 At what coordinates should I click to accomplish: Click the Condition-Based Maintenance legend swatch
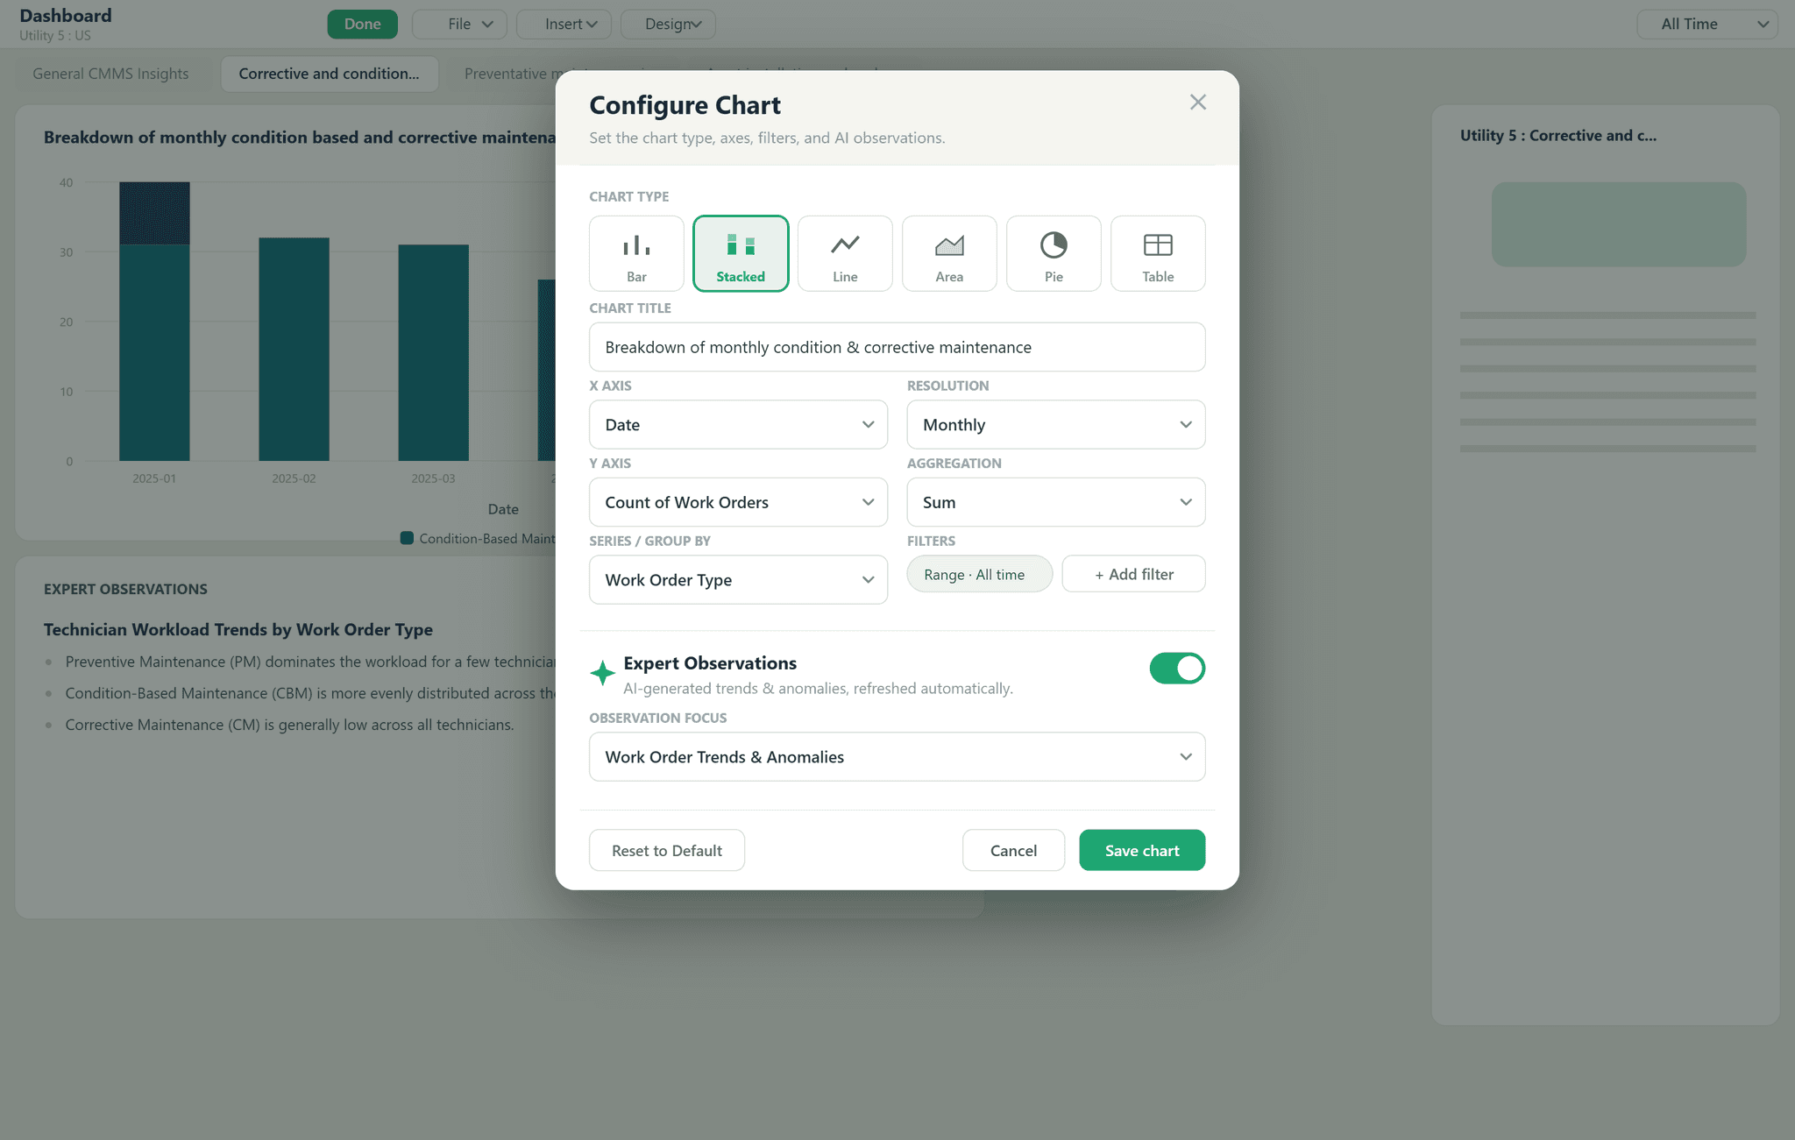pyautogui.click(x=407, y=538)
